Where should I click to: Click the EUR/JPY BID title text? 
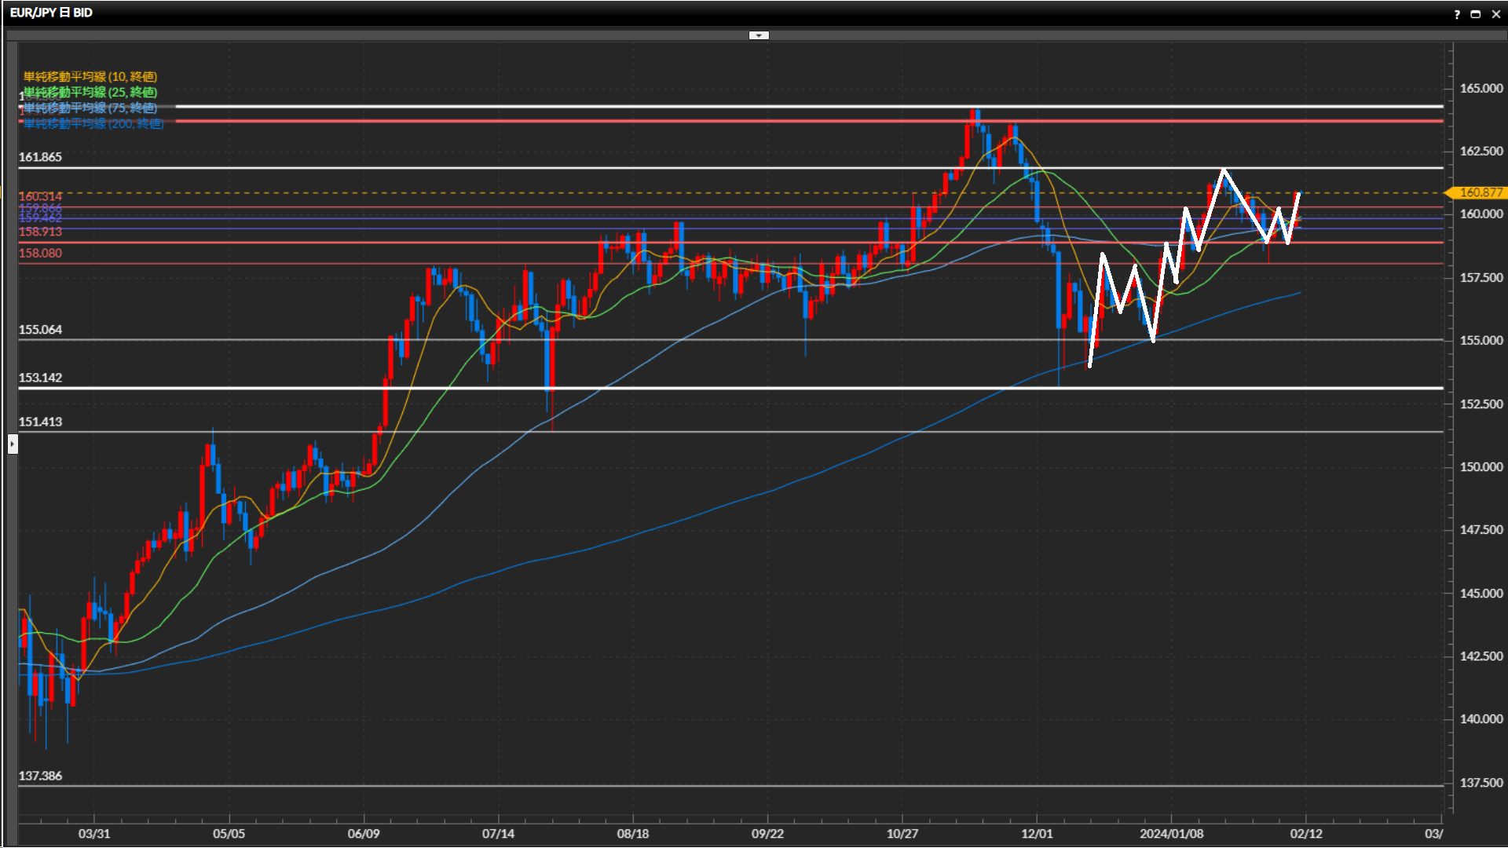point(51,13)
